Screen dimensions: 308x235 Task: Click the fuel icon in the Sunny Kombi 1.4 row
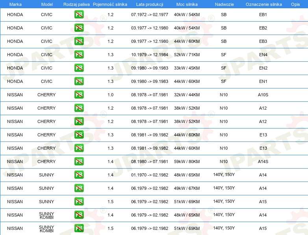[79, 215]
